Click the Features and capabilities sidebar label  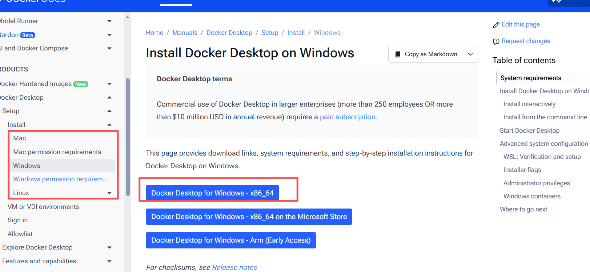tap(39, 261)
